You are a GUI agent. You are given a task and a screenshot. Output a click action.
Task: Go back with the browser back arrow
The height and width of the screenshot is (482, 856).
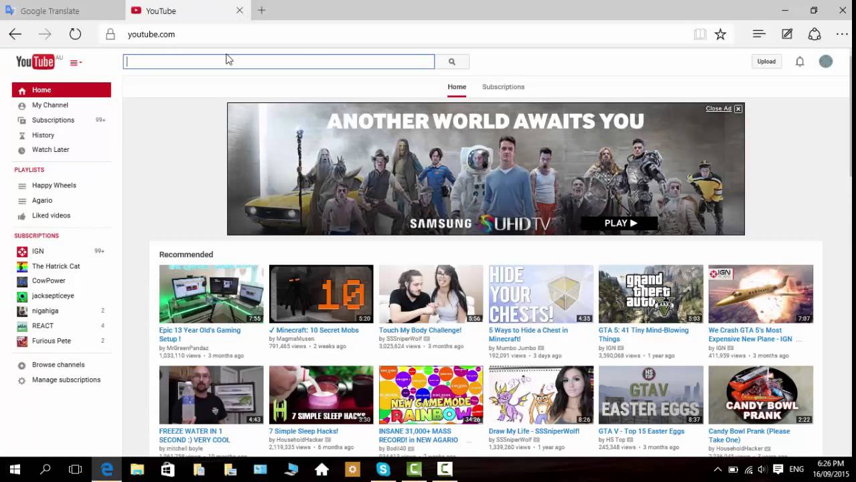(15, 34)
